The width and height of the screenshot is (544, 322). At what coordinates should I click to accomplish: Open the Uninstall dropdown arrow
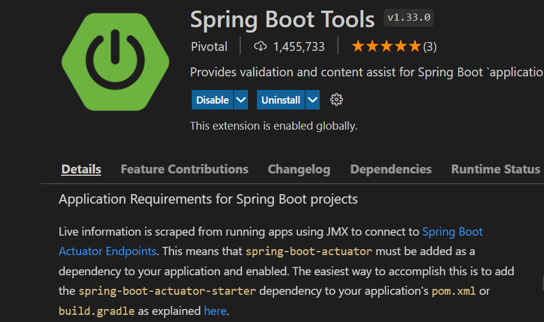click(x=313, y=100)
